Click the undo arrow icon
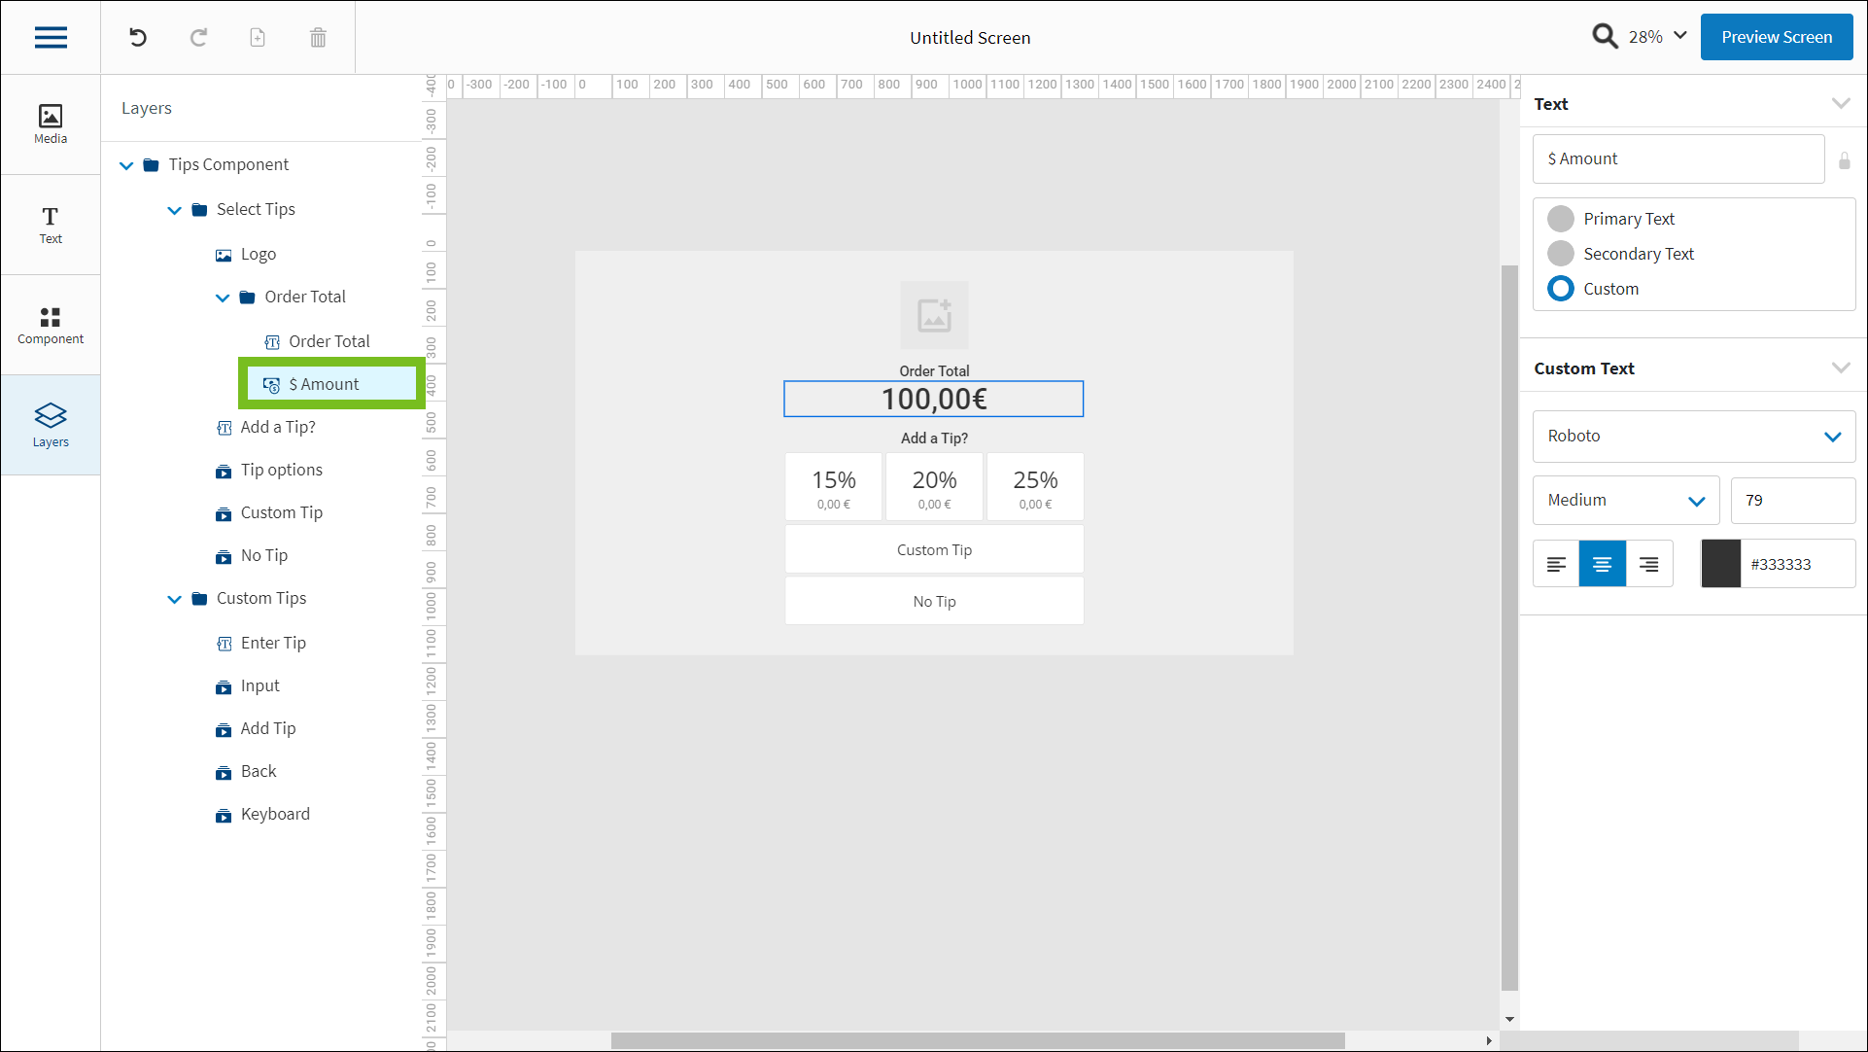This screenshot has height=1052, width=1868. 138,38
